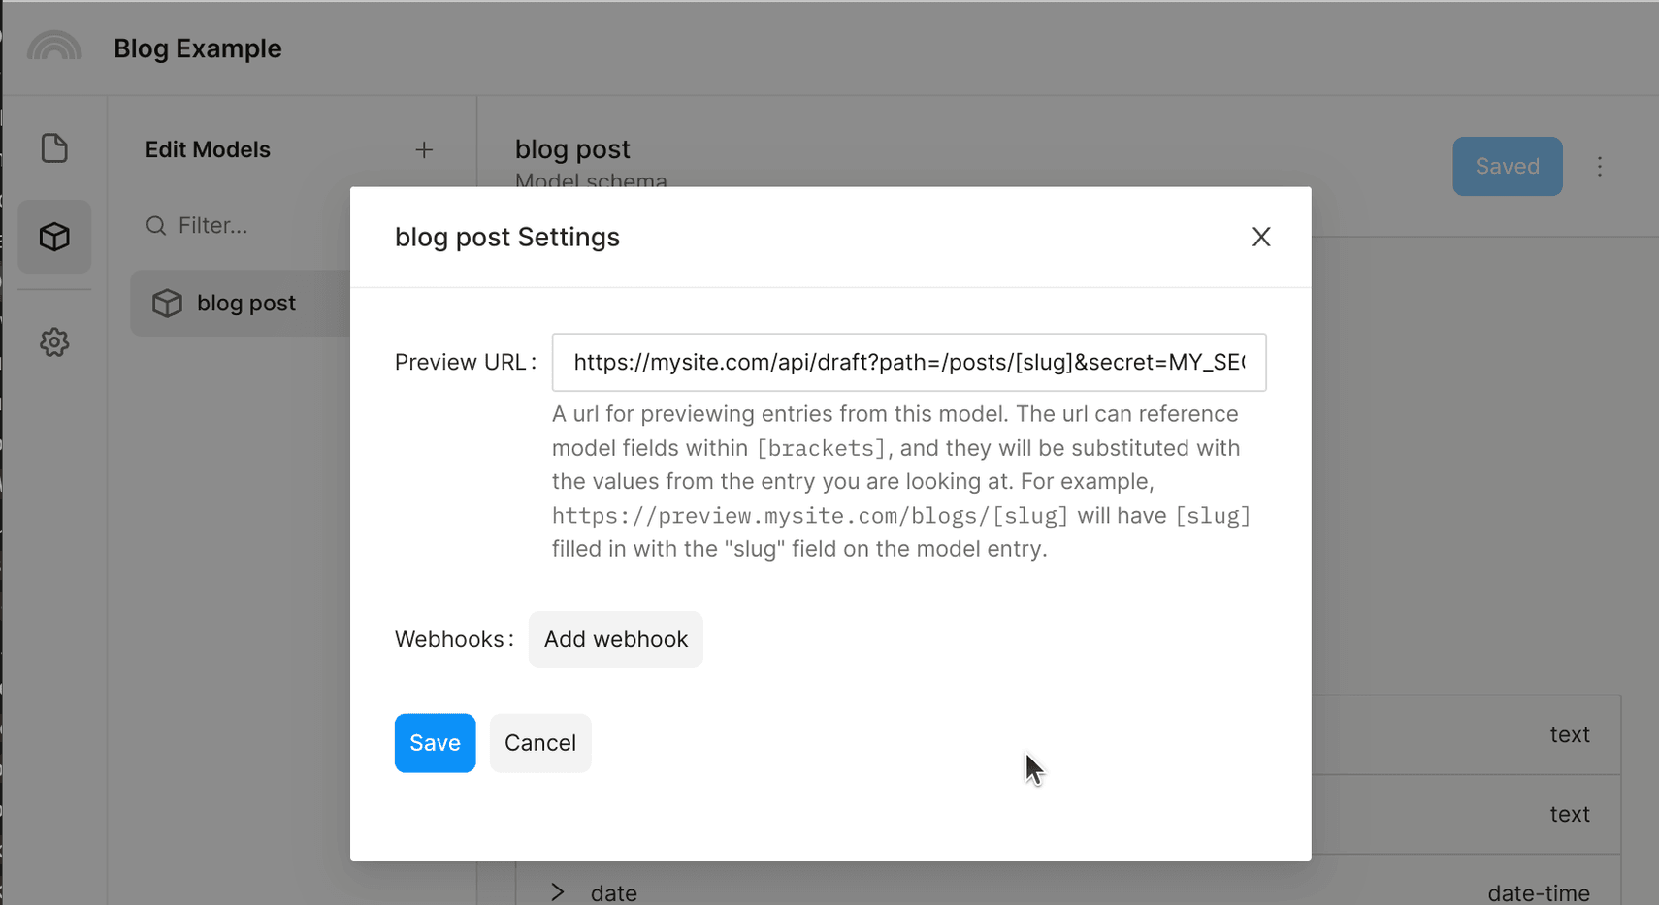
Task: Save the blog post settings
Action: tap(434, 742)
